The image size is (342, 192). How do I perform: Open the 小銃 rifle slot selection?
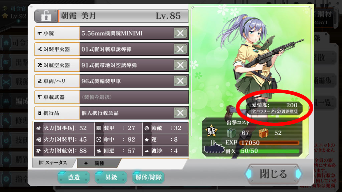point(57,33)
